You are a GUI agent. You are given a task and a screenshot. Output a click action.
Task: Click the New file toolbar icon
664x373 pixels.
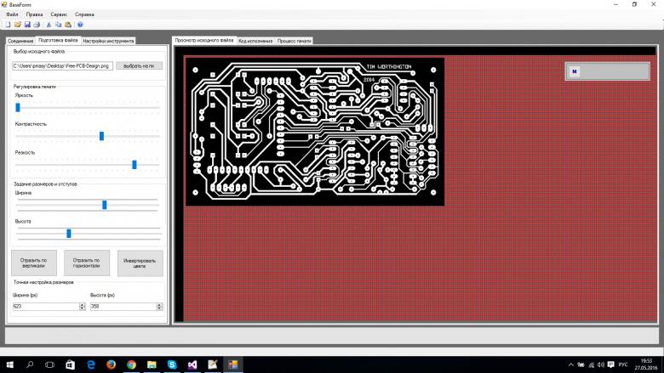coord(7,25)
